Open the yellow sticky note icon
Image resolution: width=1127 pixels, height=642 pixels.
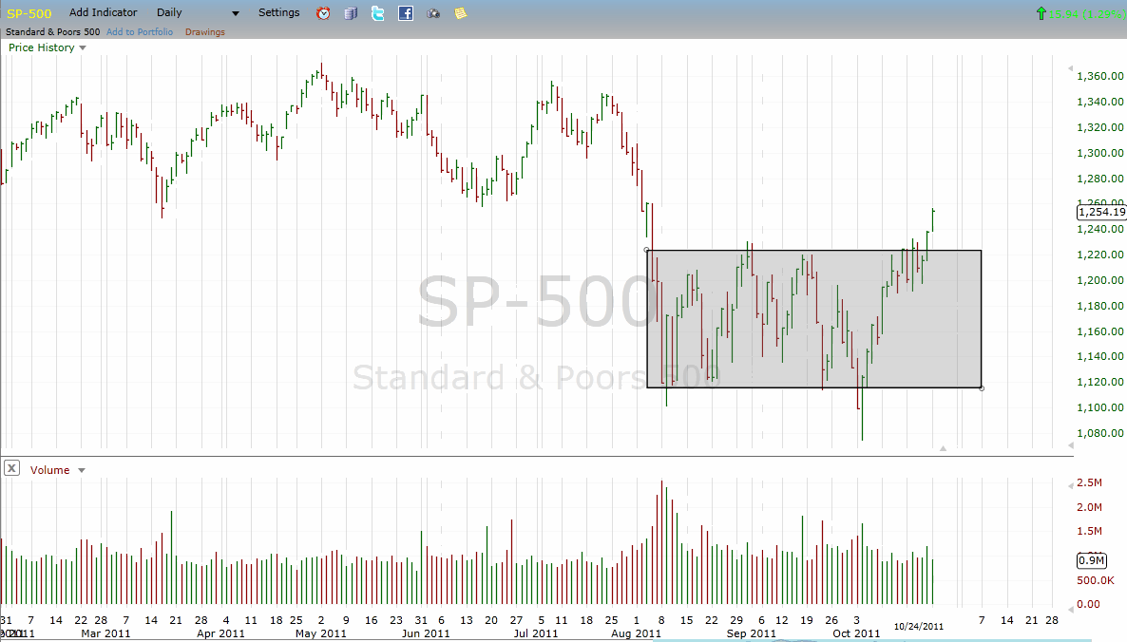point(461,13)
